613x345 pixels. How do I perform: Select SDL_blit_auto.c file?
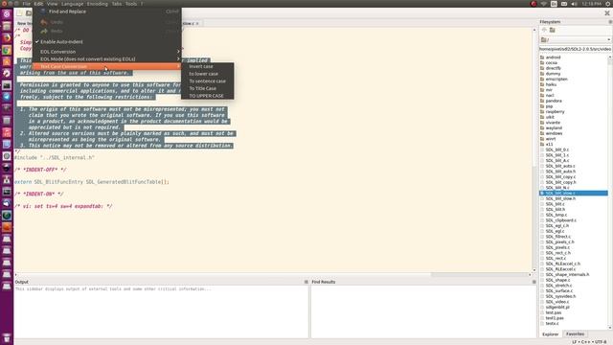[x=560, y=166]
